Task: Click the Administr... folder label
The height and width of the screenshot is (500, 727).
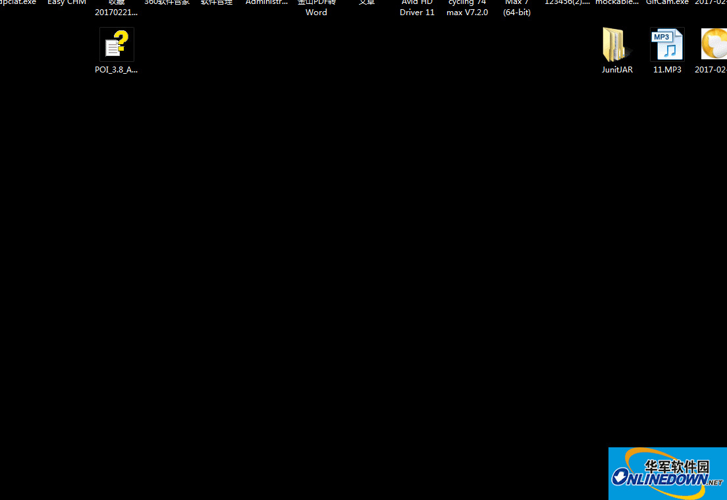Action: pyautogui.click(x=267, y=3)
